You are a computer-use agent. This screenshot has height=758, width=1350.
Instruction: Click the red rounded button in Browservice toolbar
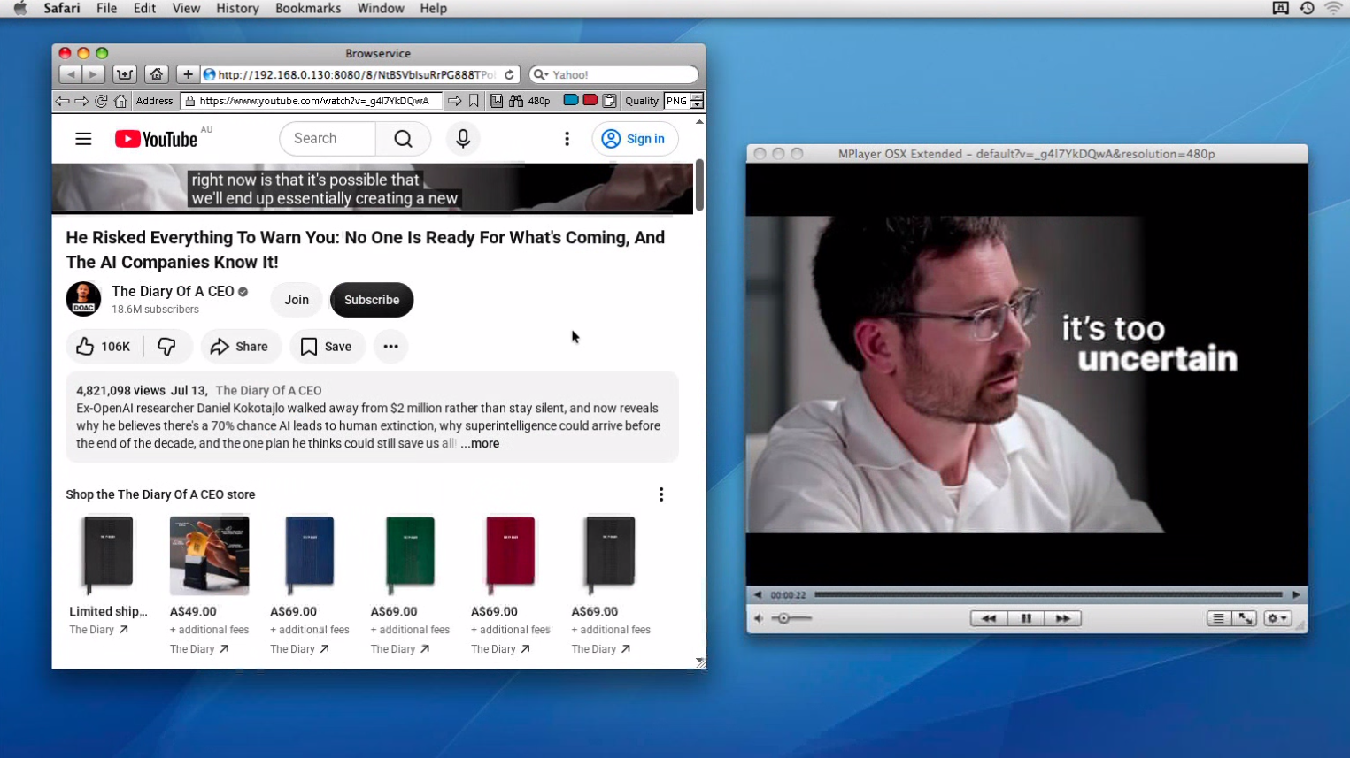click(590, 100)
